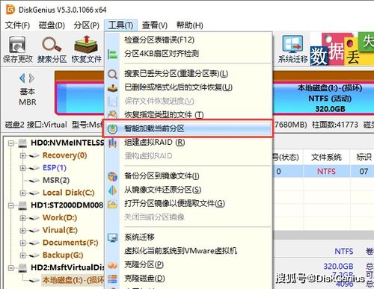The height and width of the screenshot is (289, 374).
Task: Expand the Recovery(0) partition node
Action: click(x=22, y=155)
